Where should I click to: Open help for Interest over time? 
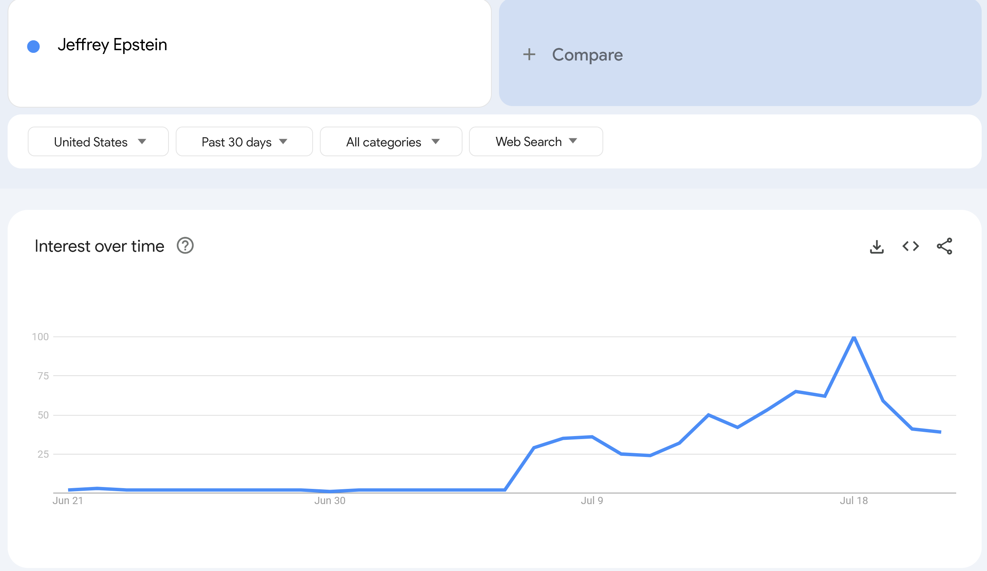pos(185,246)
